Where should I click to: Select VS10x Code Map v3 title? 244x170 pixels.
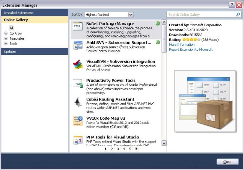point(106,118)
